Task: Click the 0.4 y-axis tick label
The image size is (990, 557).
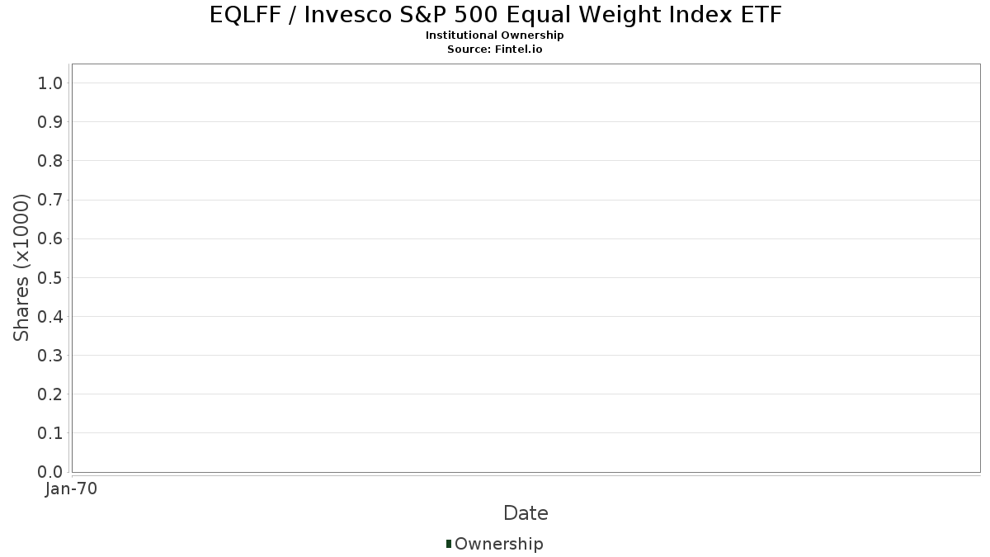Action: click(x=50, y=316)
